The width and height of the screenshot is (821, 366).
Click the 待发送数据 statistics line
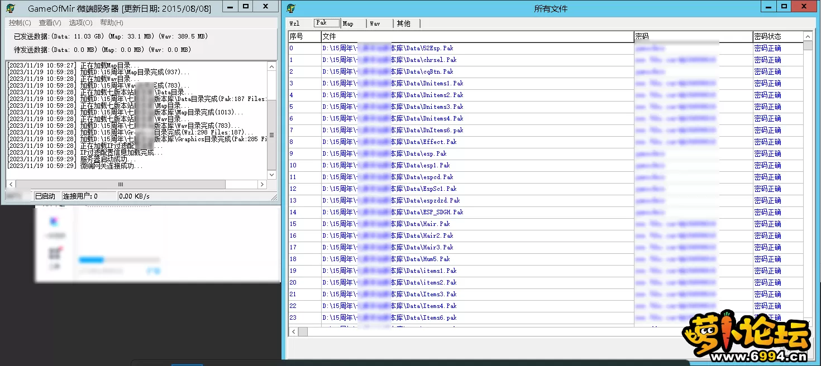tap(102, 50)
